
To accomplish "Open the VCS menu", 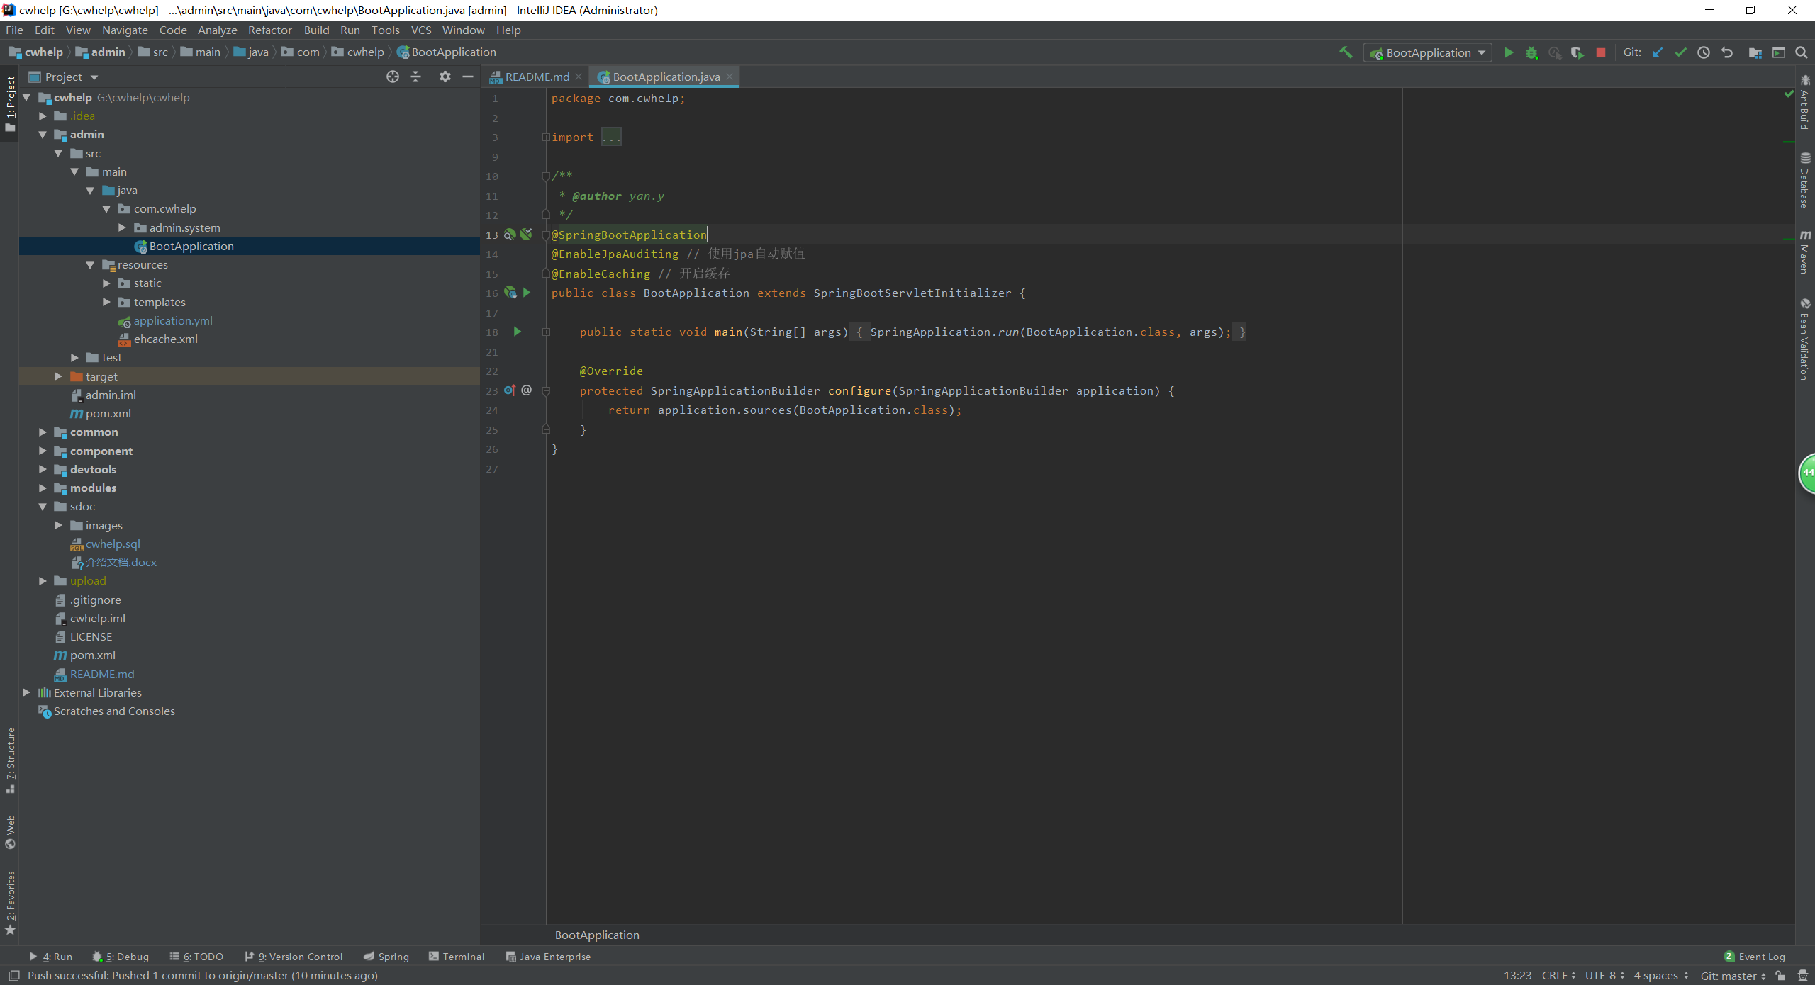I will click(x=421, y=30).
